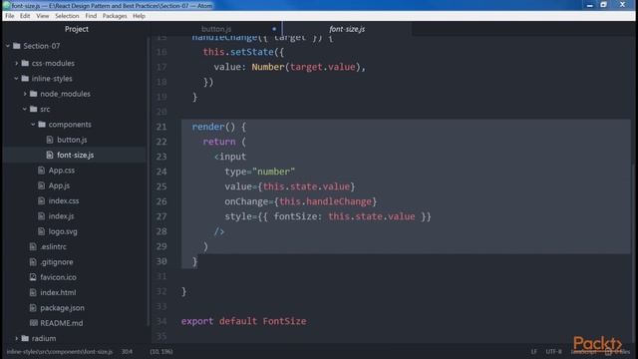
Task: Click the Project panel header
Action: (x=77, y=29)
